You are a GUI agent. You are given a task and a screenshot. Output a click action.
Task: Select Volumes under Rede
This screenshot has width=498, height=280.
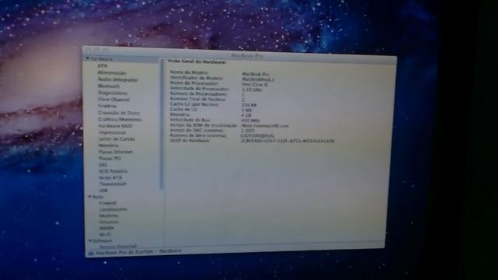point(109,222)
